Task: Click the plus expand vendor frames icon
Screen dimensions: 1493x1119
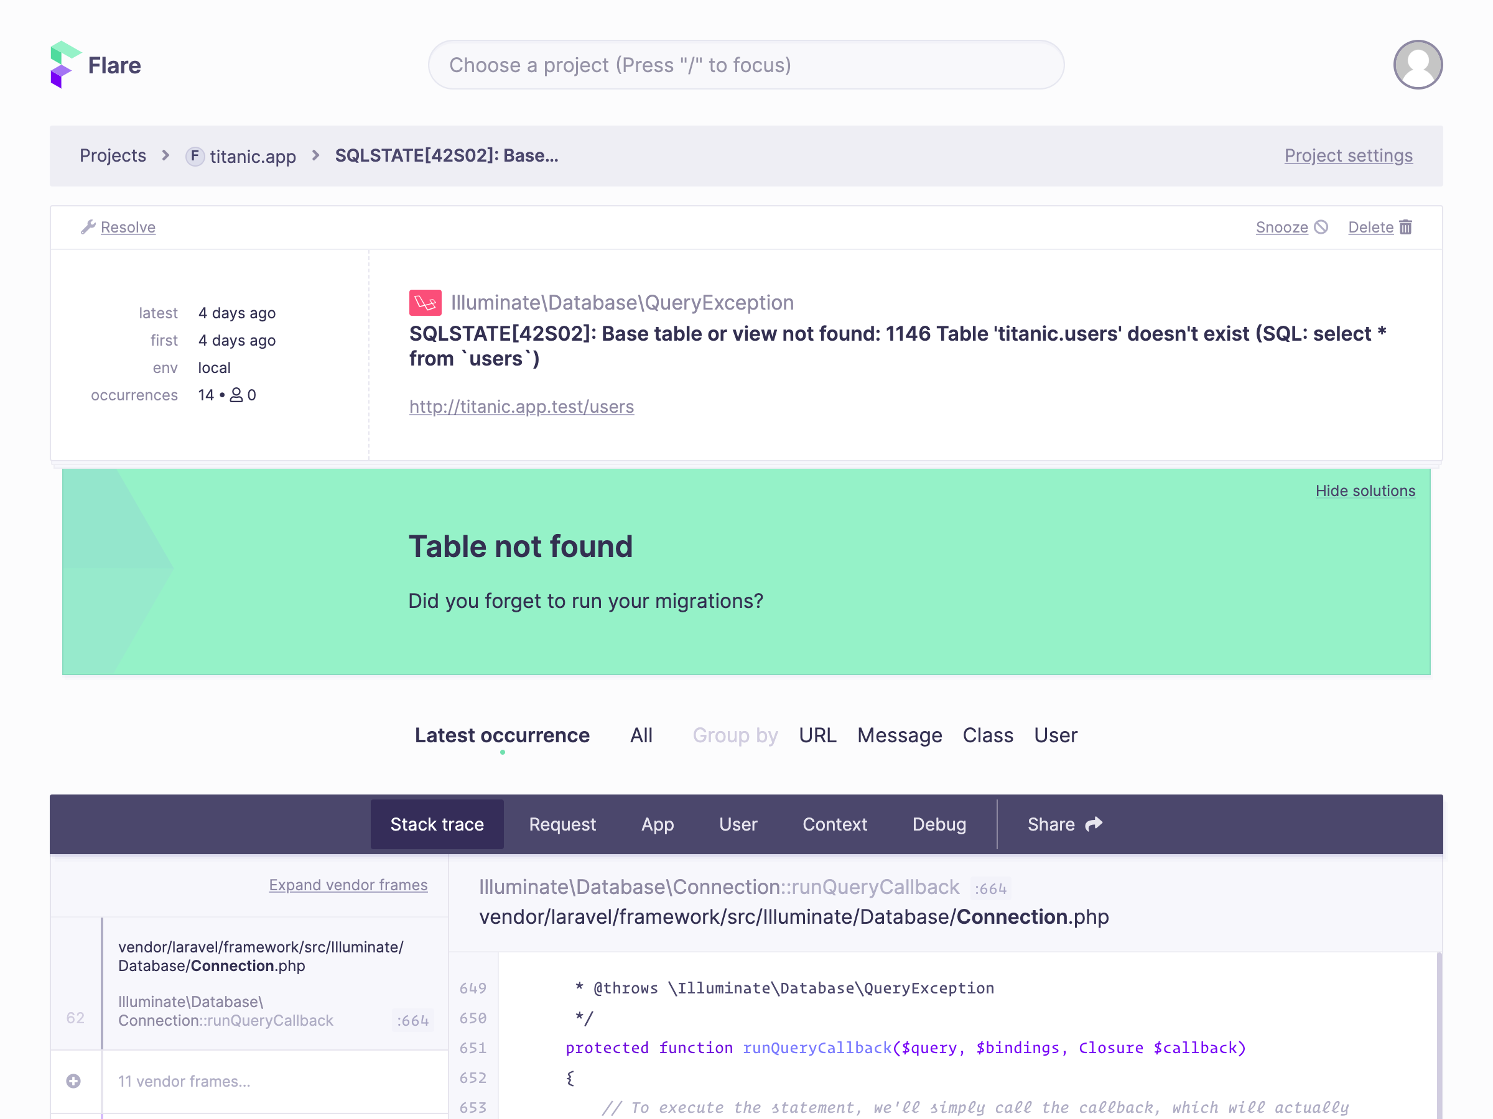Action: pyautogui.click(x=73, y=1080)
